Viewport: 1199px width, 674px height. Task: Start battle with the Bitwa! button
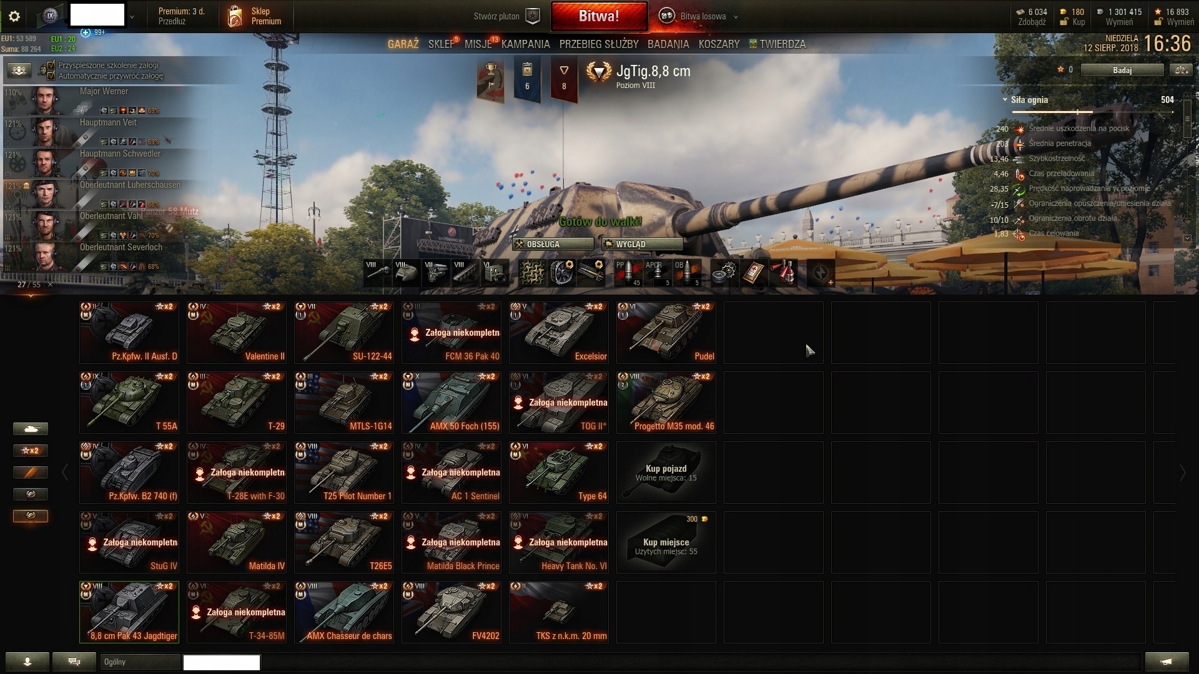(x=599, y=16)
